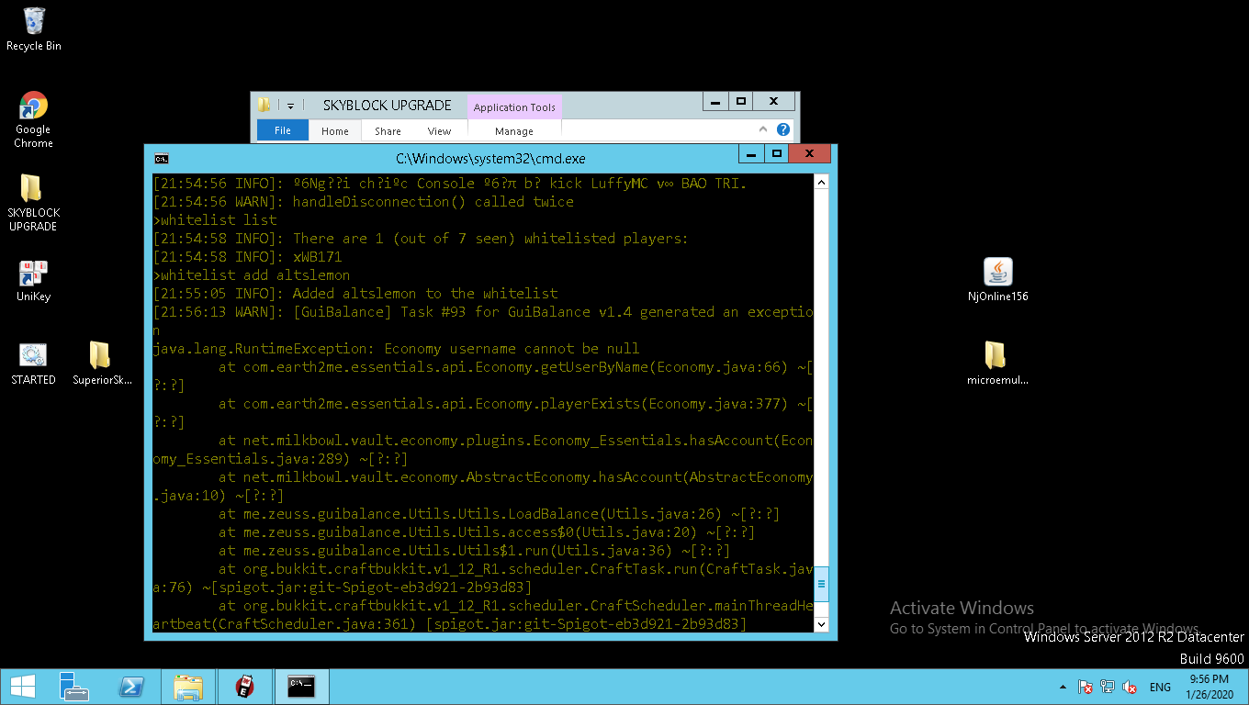Viewport: 1249px width, 705px height.
Task: Click the 'handleDisconnection() called twice' warning line
Action: 363,202
